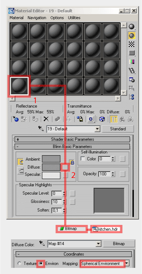This screenshot has height=274, width=142.
Task: Click Get Material icon
Action: [16, 119]
